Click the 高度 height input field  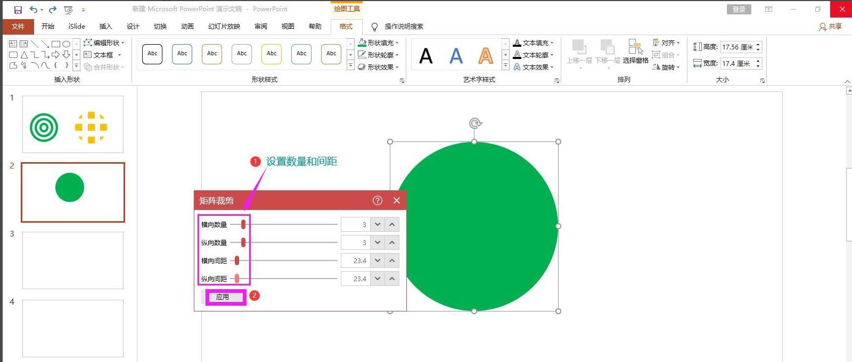point(738,47)
